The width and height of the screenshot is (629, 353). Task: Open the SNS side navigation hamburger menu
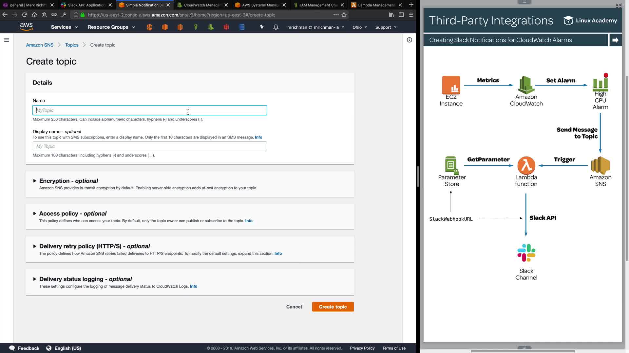pos(7,40)
